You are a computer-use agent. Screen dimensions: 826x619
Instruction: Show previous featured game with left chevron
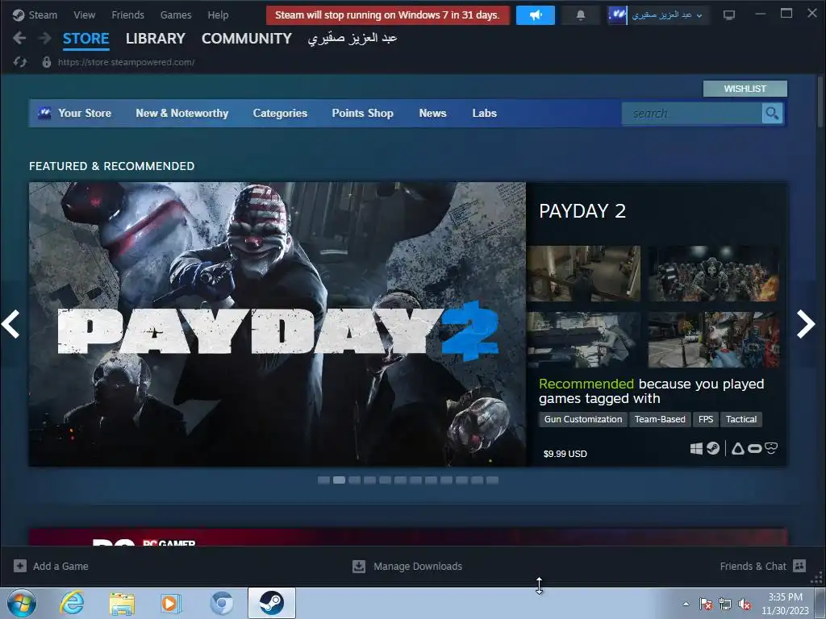[x=10, y=324]
